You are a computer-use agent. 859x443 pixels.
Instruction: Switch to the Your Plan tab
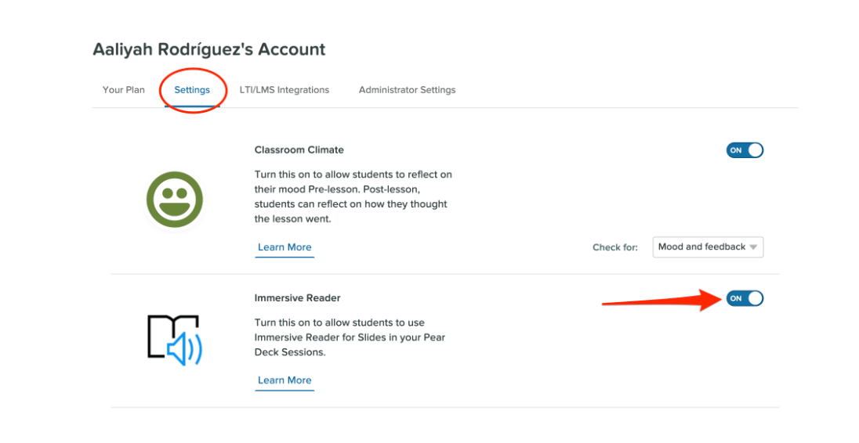point(124,90)
